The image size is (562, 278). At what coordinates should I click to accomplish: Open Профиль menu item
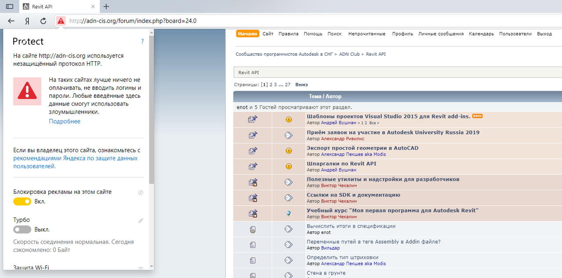pyautogui.click(x=403, y=34)
